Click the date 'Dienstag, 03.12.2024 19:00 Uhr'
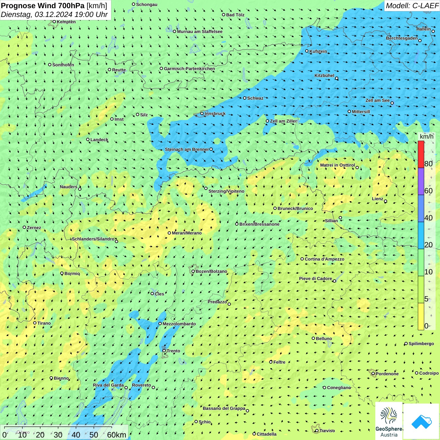440x440 pixels. click(54, 15)
